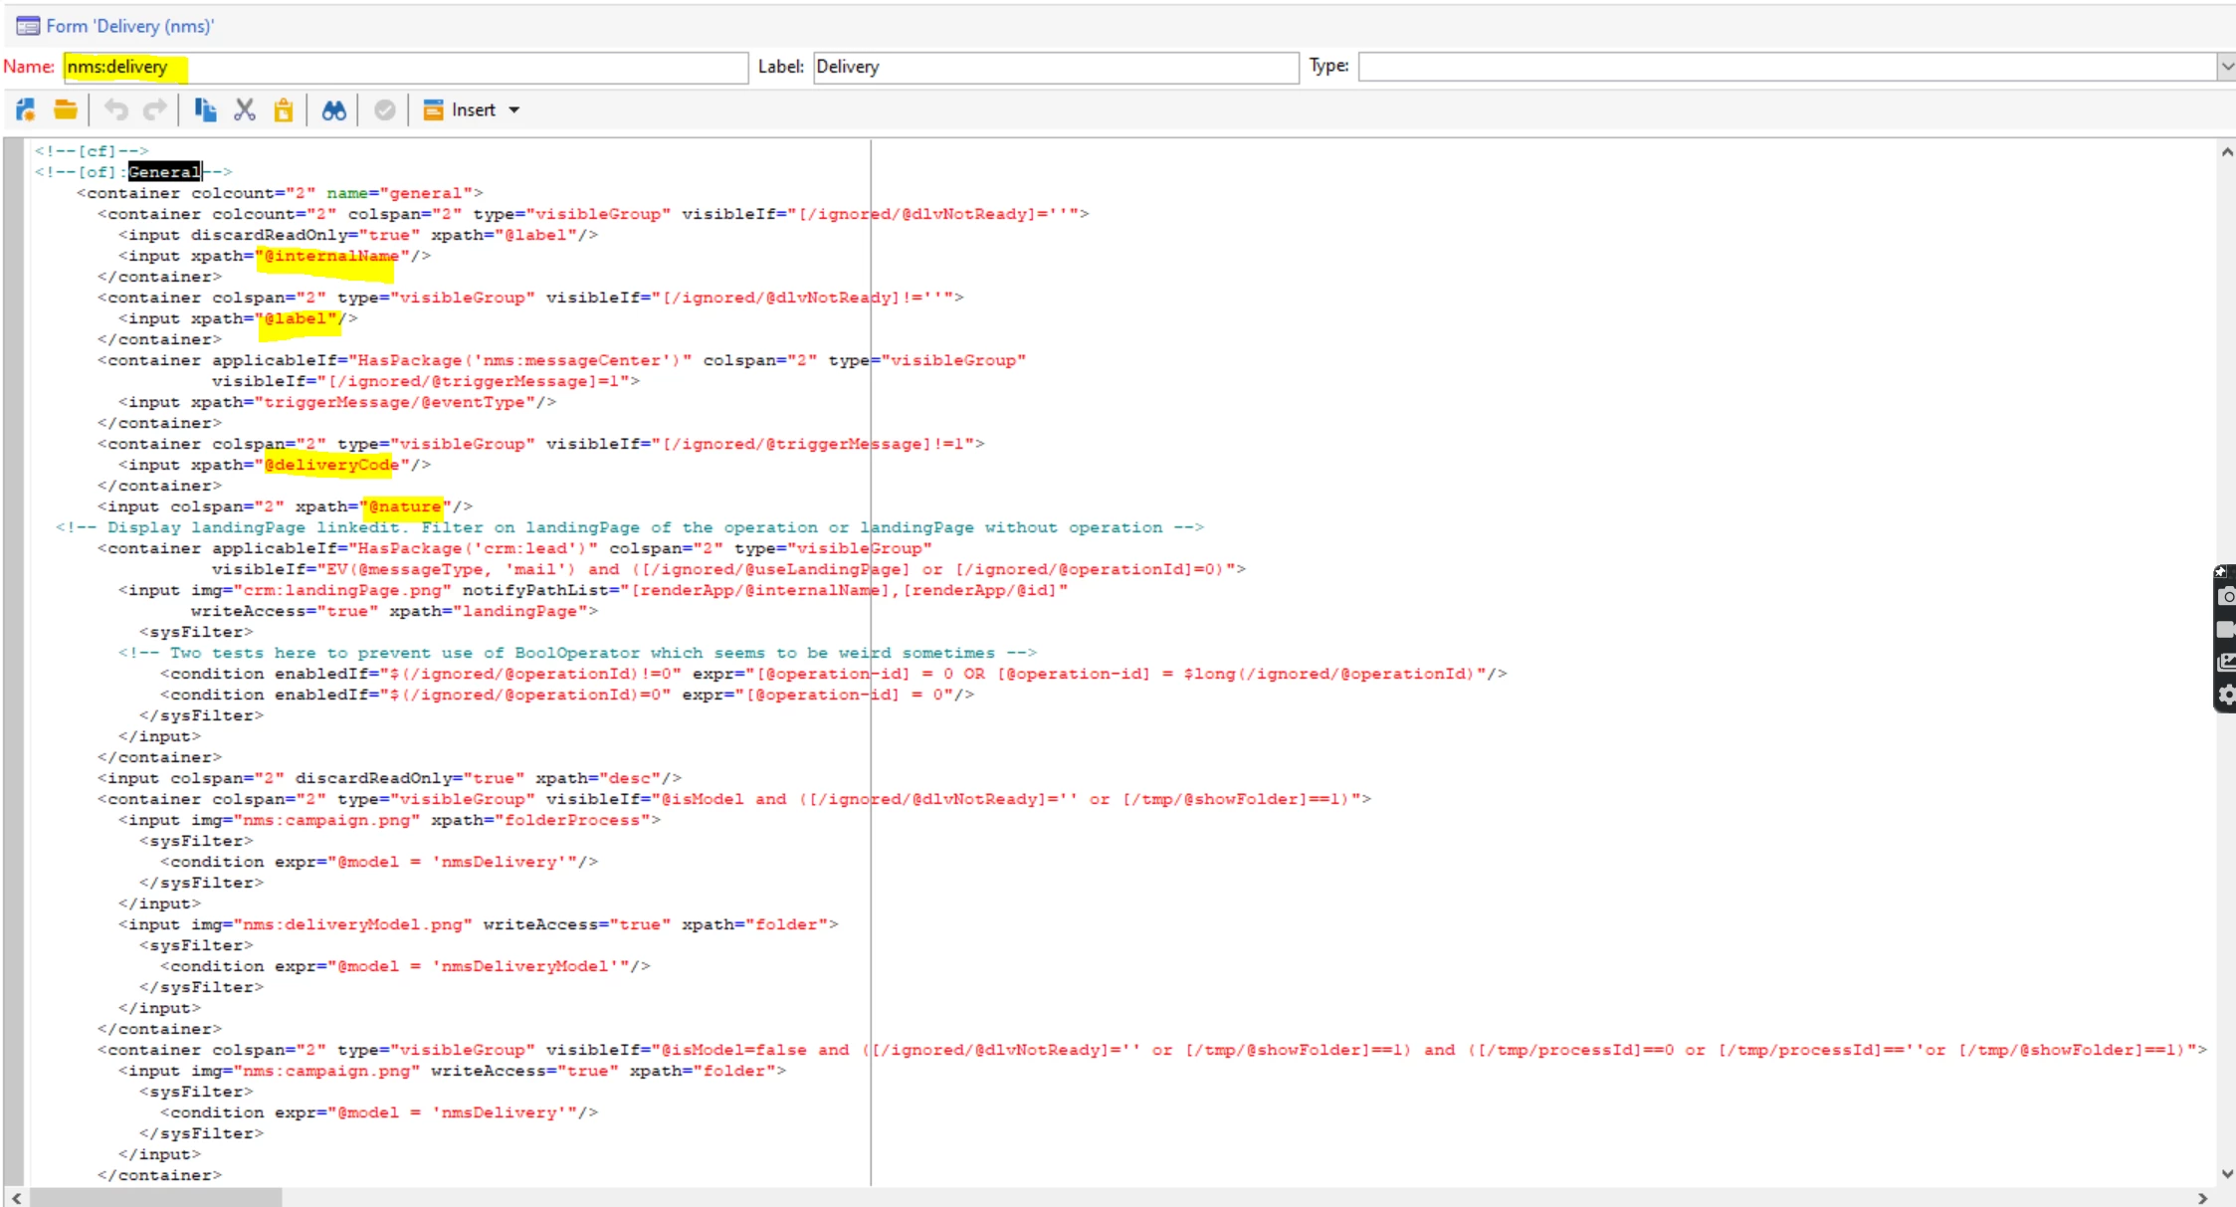Open the Insert dropdown menu
This screenshot has width=2236, height=1207.
click(x=472, y=109)
